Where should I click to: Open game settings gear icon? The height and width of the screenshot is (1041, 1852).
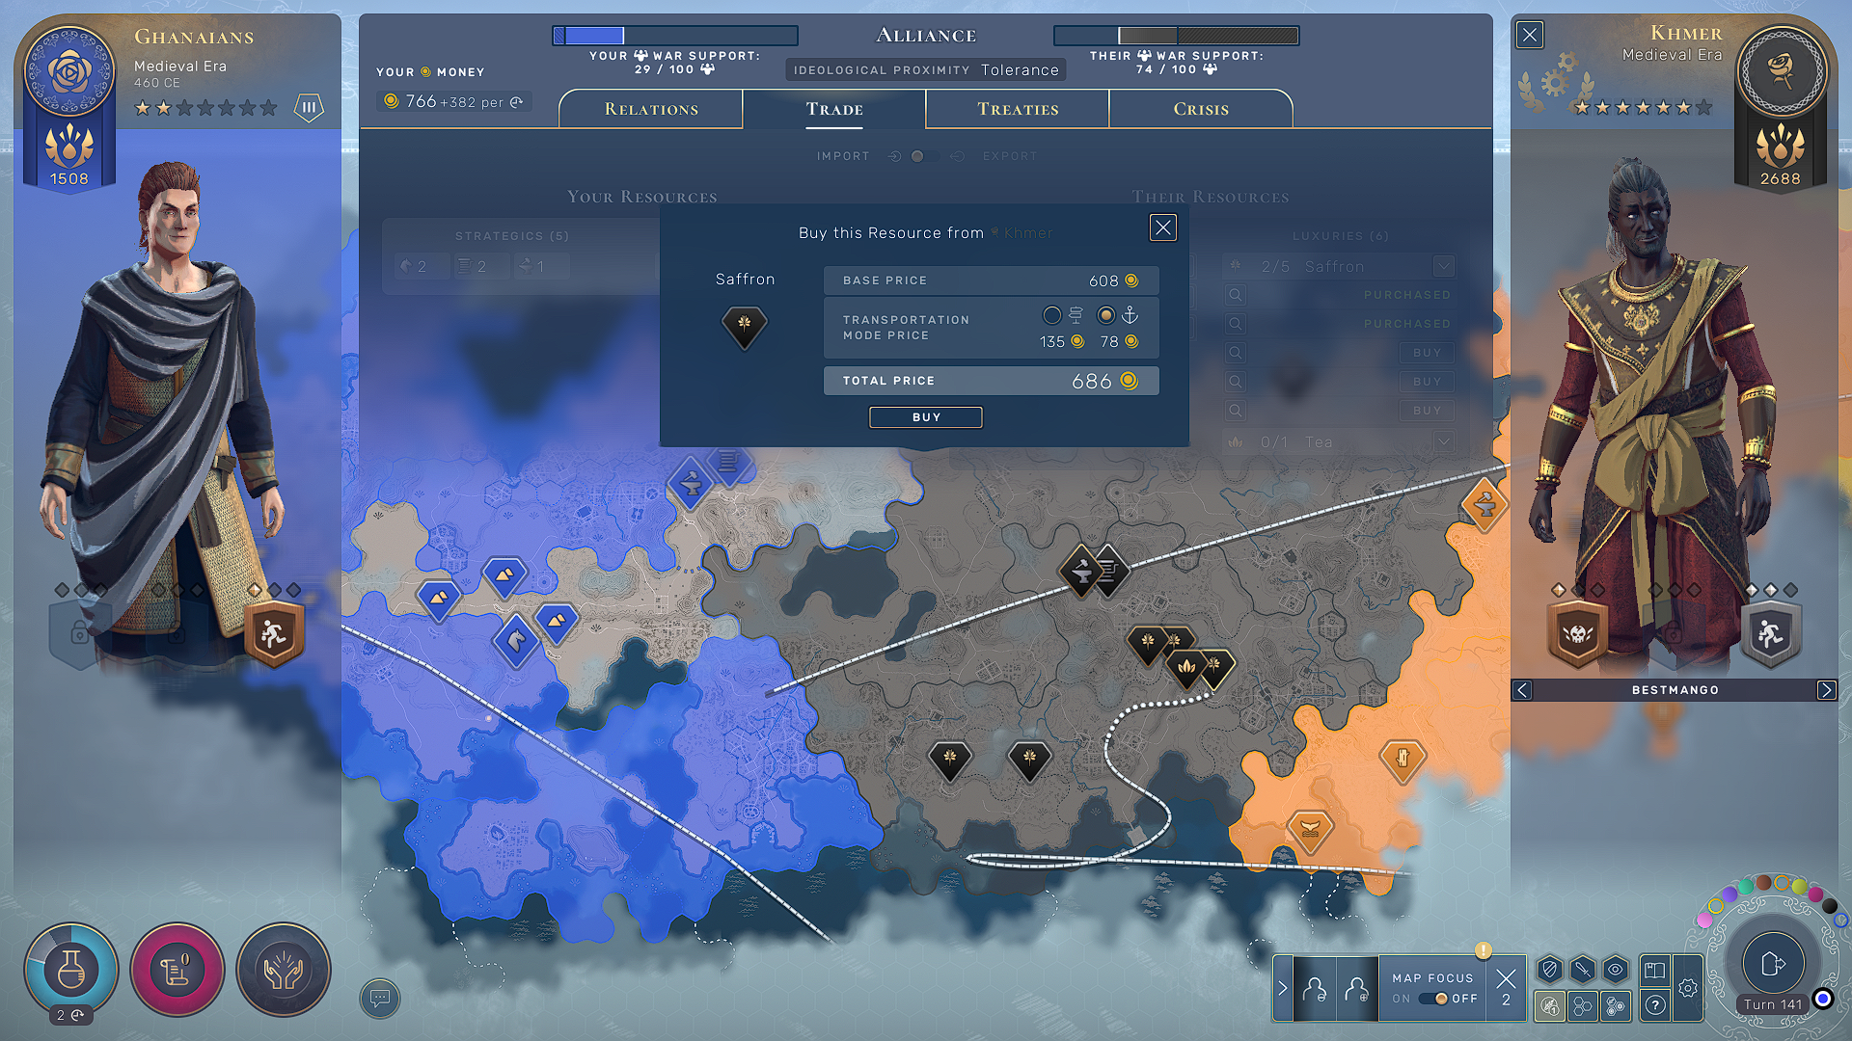1688,988
